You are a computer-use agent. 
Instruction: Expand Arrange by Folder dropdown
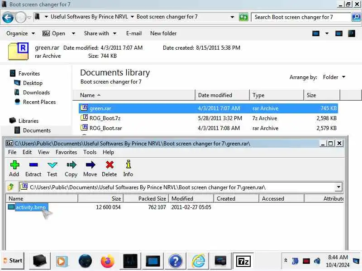coord(334,77)
